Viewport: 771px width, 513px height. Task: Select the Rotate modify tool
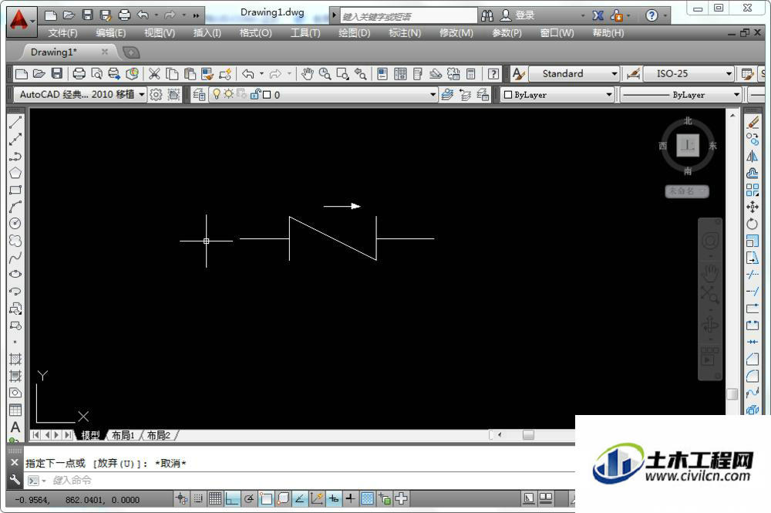click(x=752, y=224)
